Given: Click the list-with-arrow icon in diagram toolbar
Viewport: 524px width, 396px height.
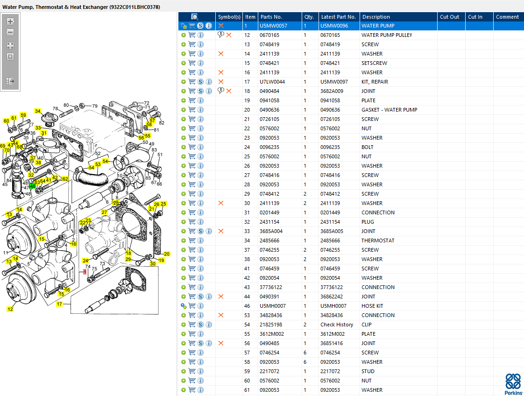Looking at the screenshot, I should click(x=10, y=81).
